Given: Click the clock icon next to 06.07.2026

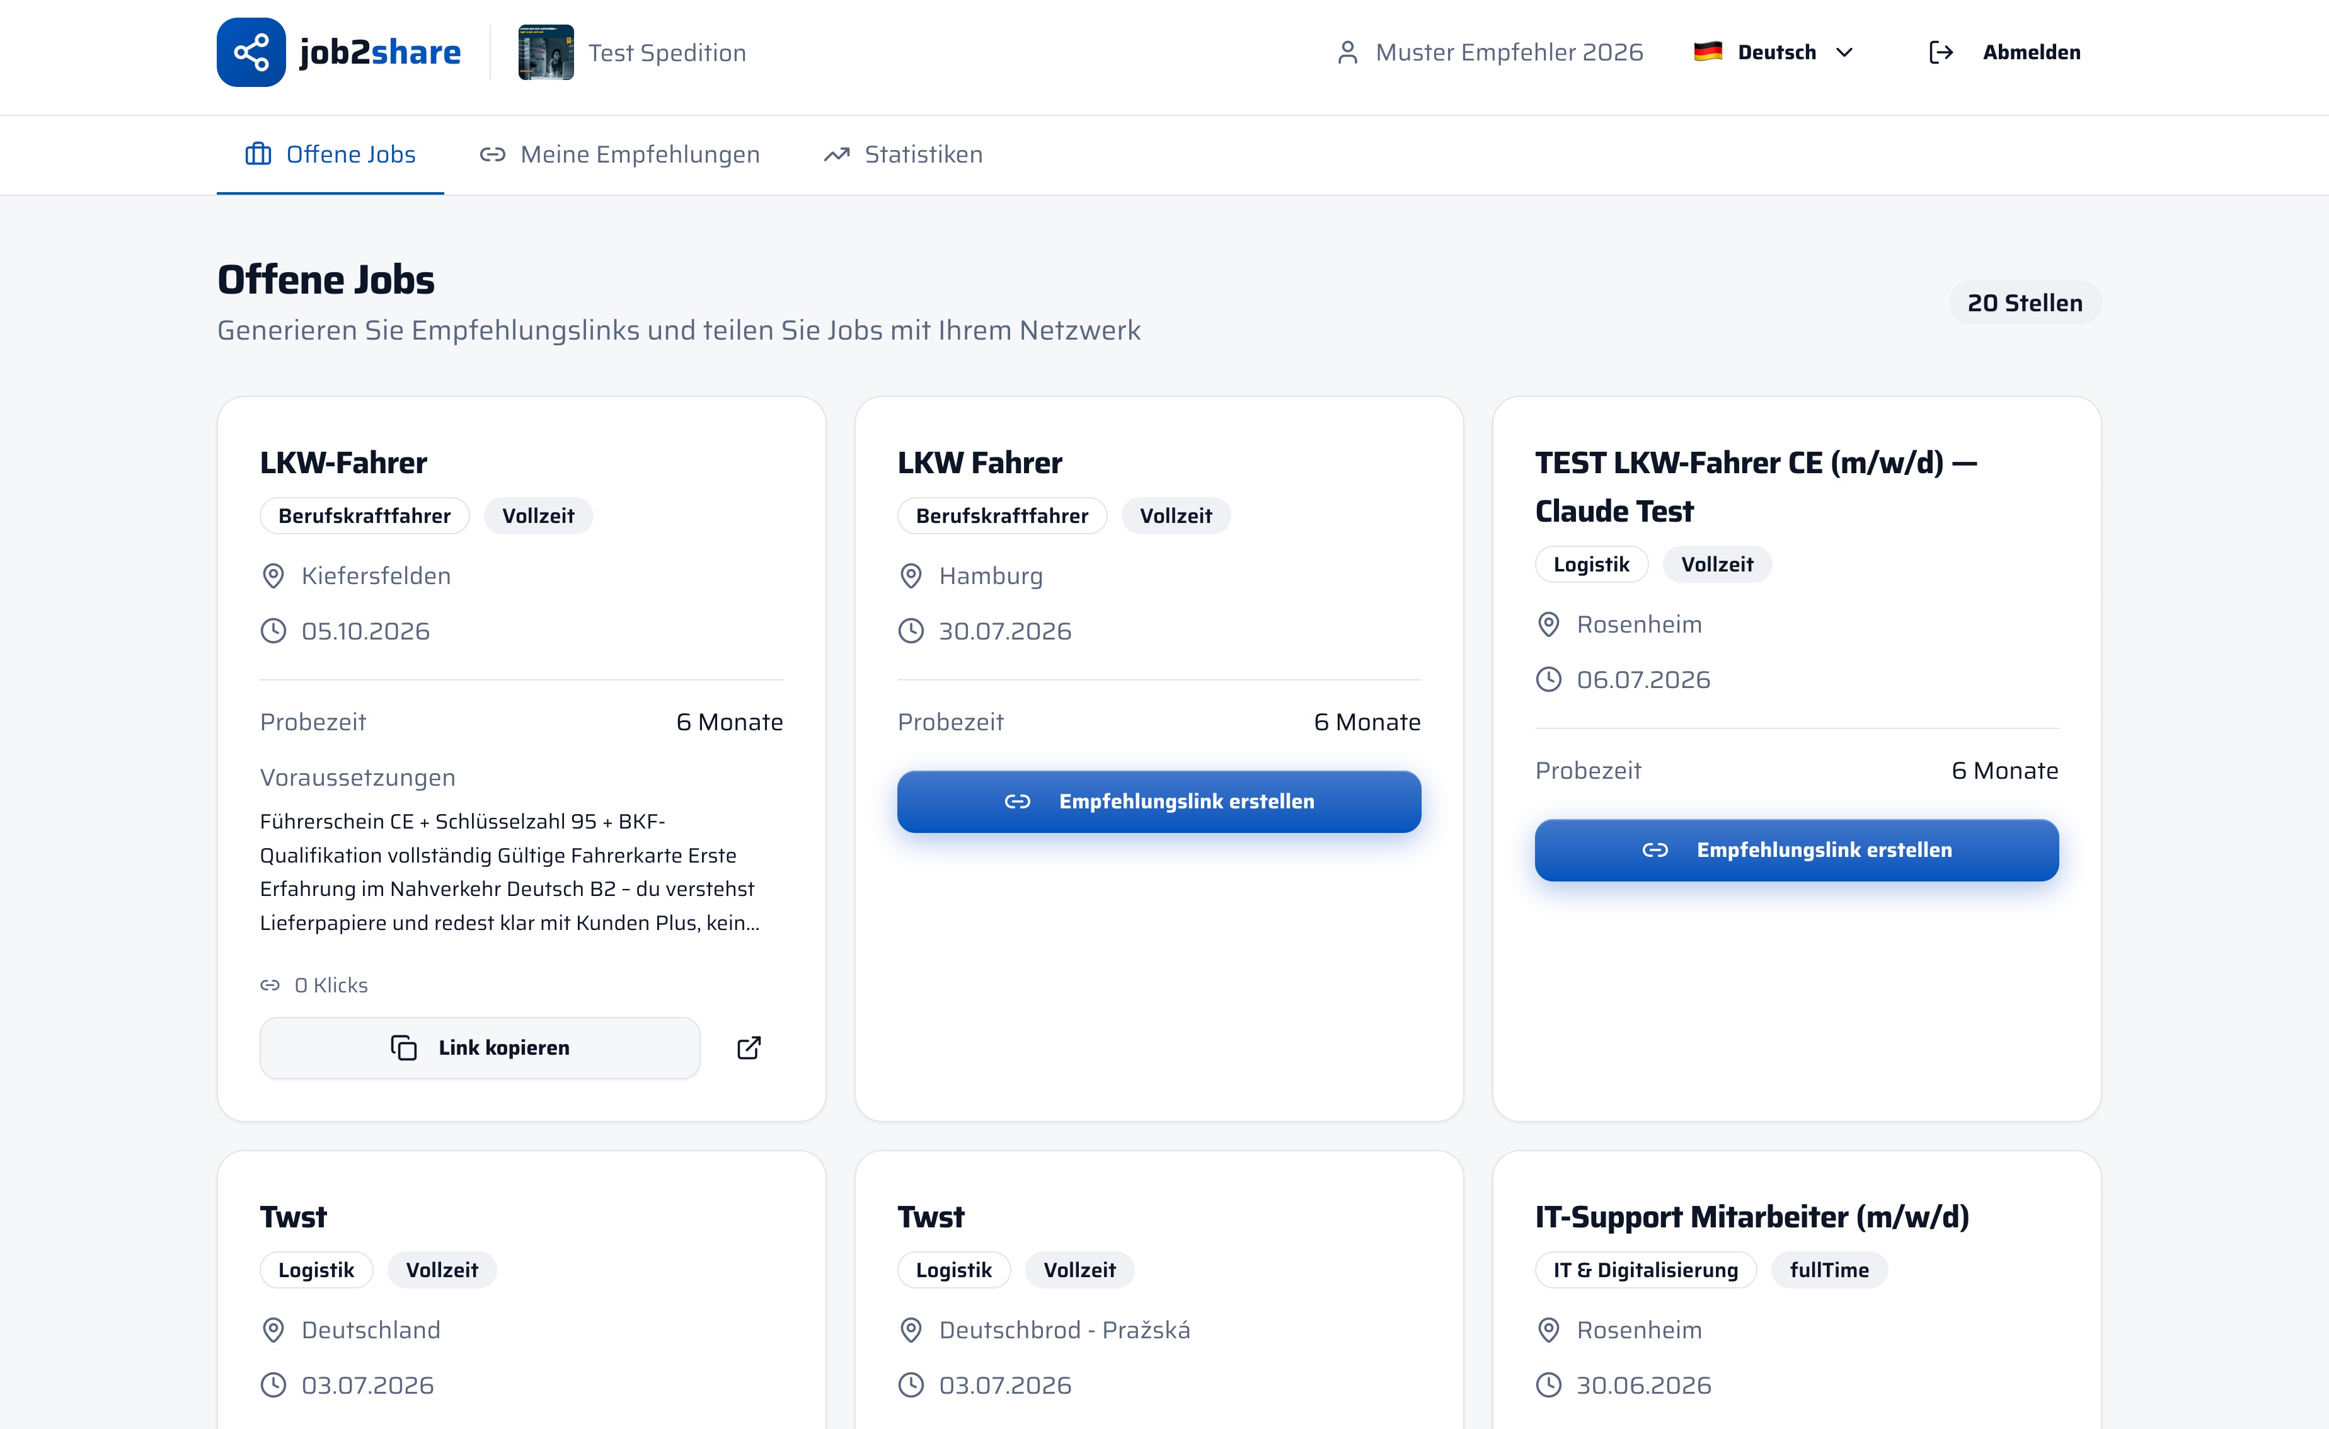Looking at the screenshot, I should (x=1548, y=679).
